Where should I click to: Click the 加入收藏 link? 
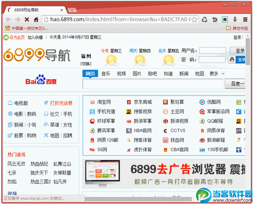point(35,38)
